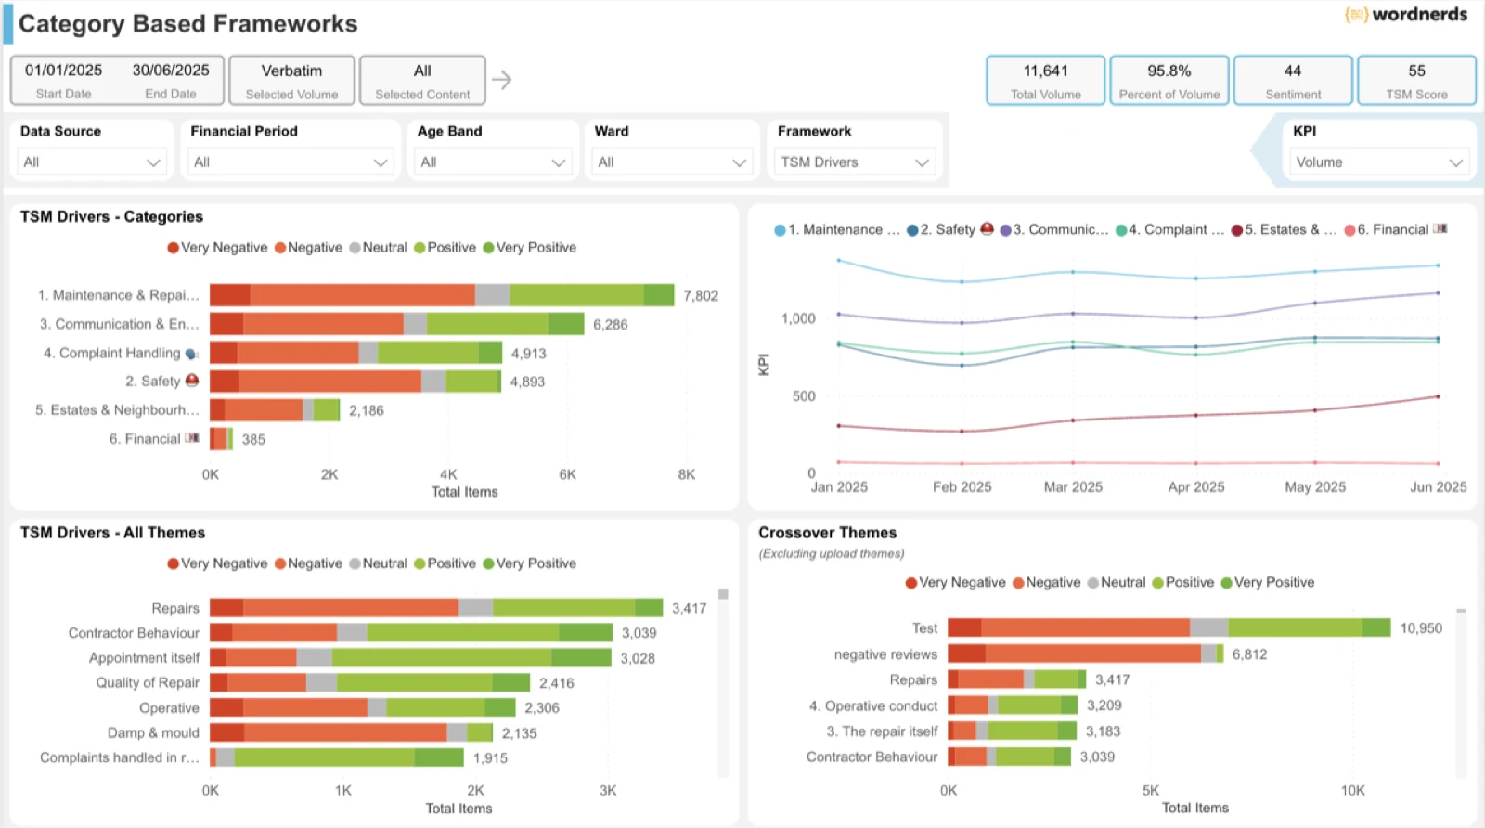
Task: Toggle Very Negative legend in Categories chart
Action: [217, 248]
